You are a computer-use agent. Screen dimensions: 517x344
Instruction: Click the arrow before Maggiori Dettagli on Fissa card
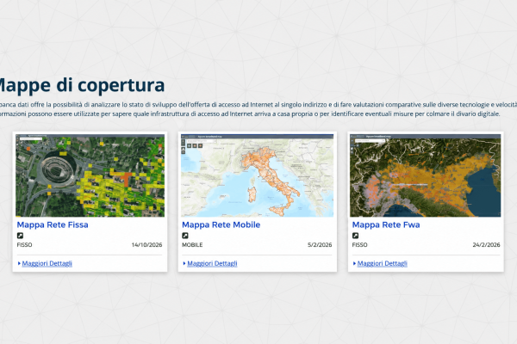19,263
